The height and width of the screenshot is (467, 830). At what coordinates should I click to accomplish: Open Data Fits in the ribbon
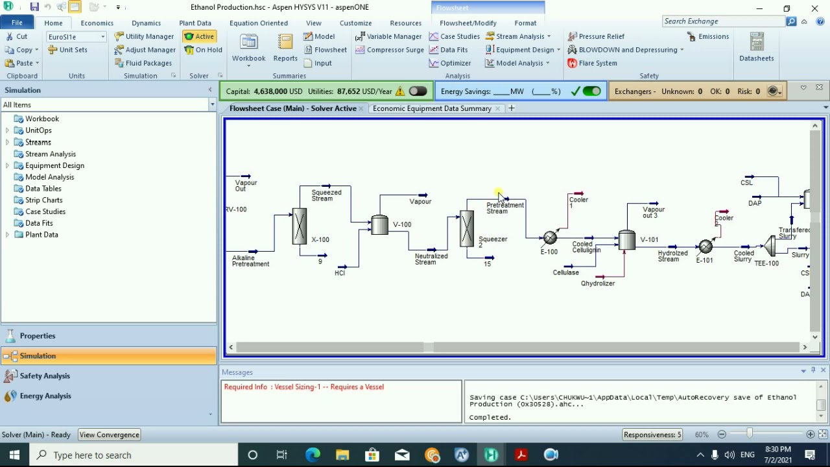(448, 50)
